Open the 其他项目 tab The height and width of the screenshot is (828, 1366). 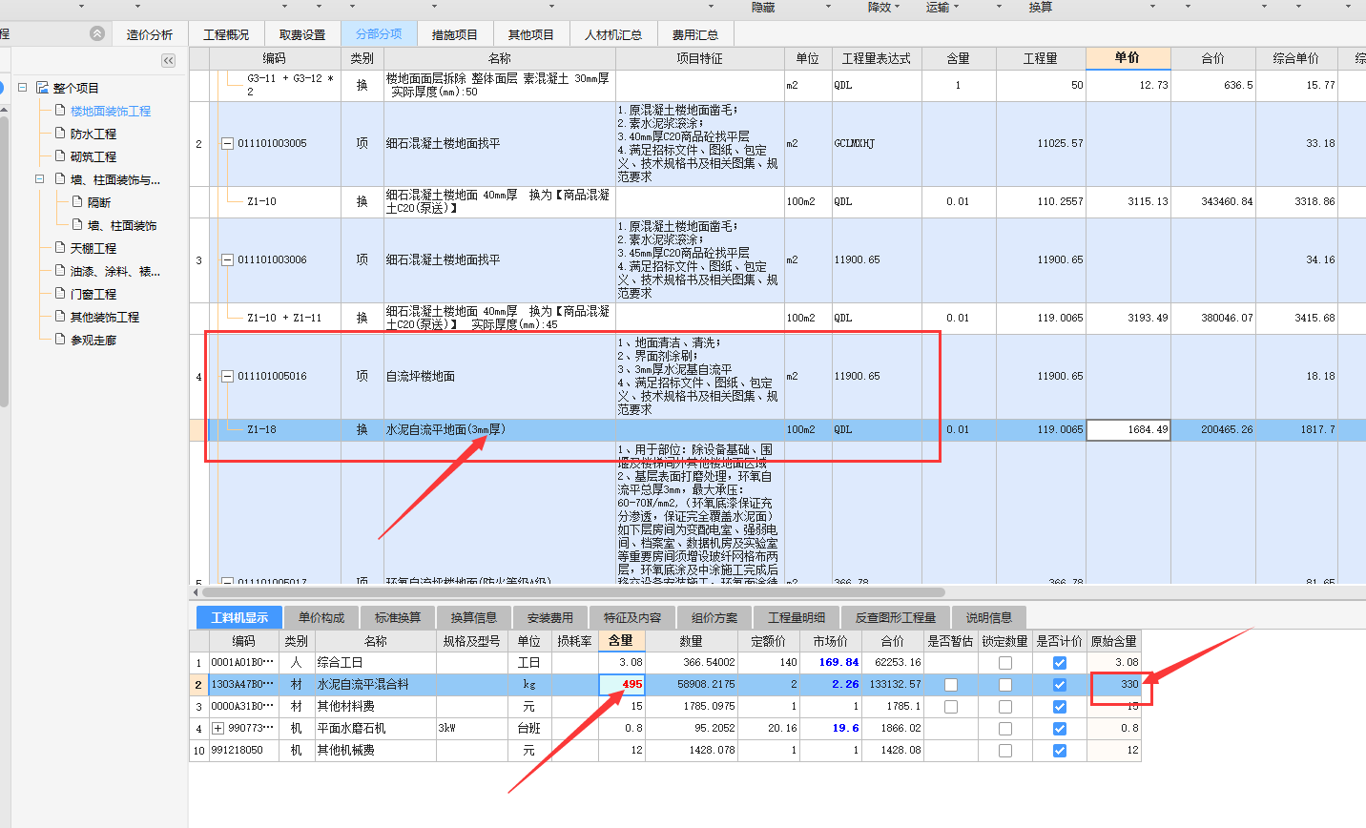531,34
